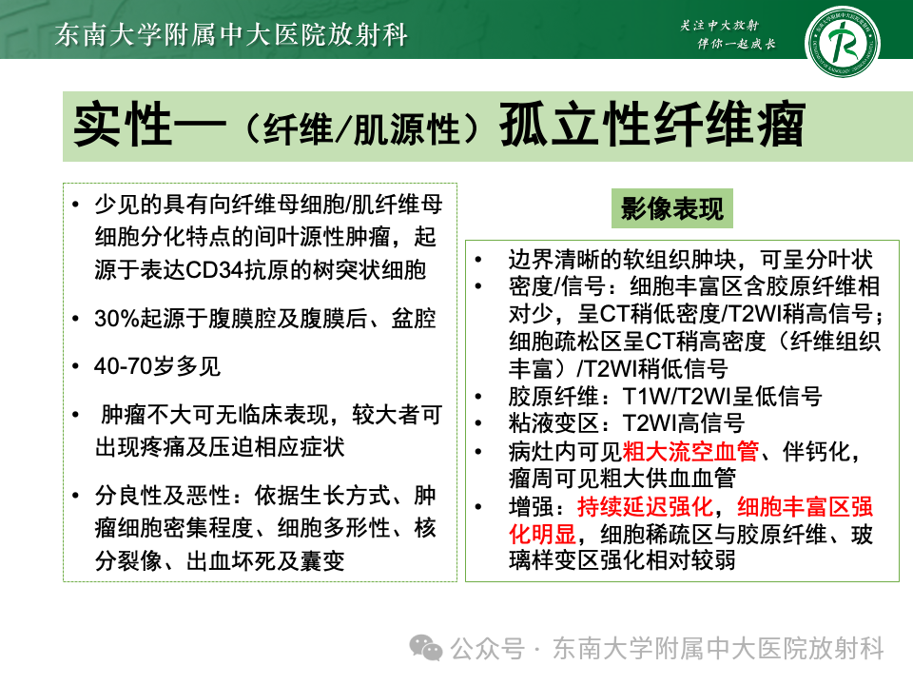Click the header title "东南大学附属中大医院放射科" in the green banner
Image resolution: width=913 pixels, height=685 pixels.
point(231,34)
